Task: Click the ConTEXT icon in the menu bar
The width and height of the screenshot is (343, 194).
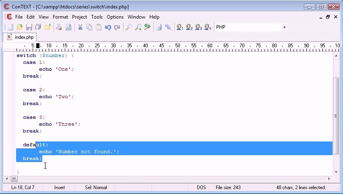Action: click(9, 17)
